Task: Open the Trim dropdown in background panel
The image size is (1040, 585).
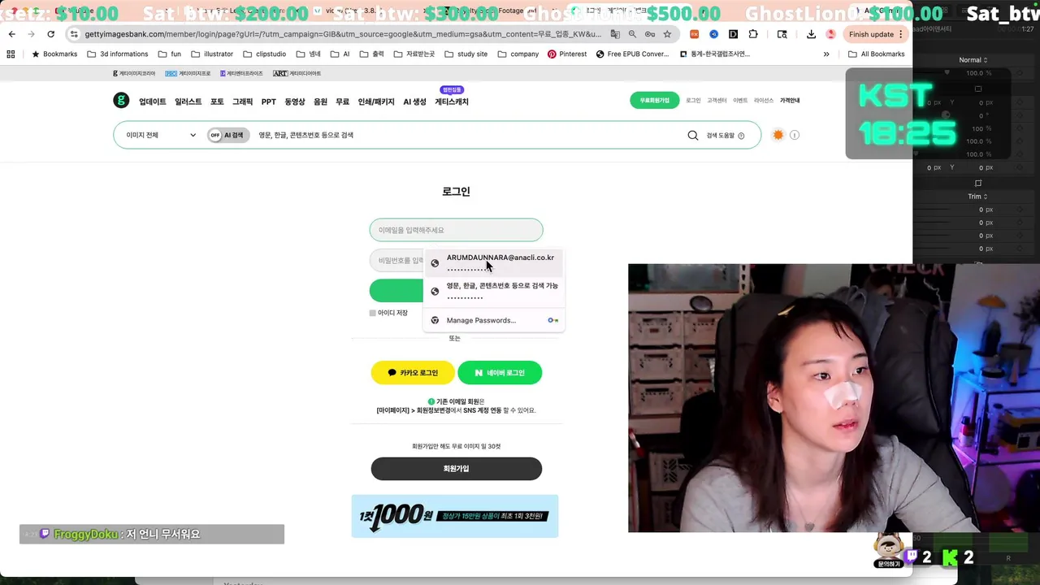Action: click(x=977, y=197)
